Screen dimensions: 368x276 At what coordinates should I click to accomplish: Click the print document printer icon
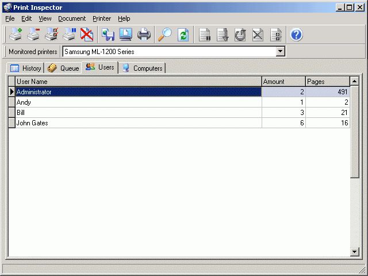(x=144, y=34)
